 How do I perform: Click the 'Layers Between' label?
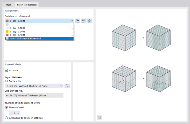point(13,77)
